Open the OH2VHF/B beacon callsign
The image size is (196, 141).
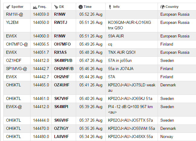[x=64, y=69]
